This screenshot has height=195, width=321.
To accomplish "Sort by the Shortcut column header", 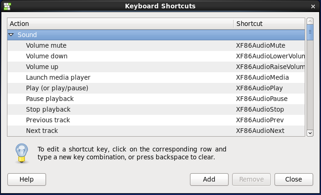I will (x=269, y=24).
